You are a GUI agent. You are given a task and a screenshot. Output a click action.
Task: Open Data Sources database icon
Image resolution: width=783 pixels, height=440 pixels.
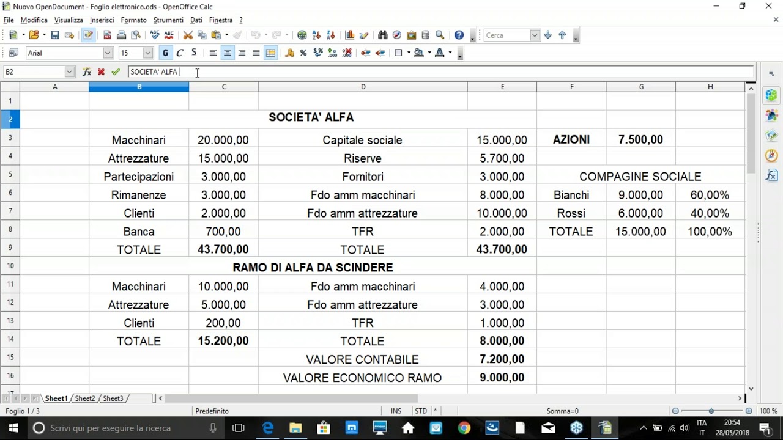(x=425, y=35)
